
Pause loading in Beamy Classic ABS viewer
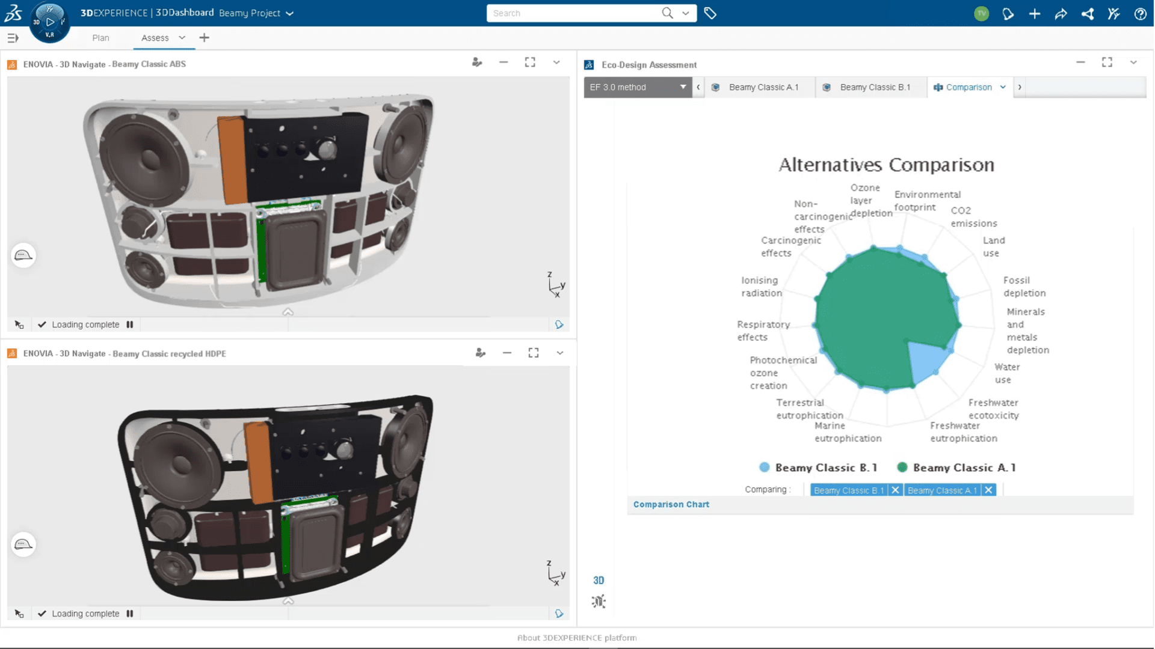(x=130, y=324)
